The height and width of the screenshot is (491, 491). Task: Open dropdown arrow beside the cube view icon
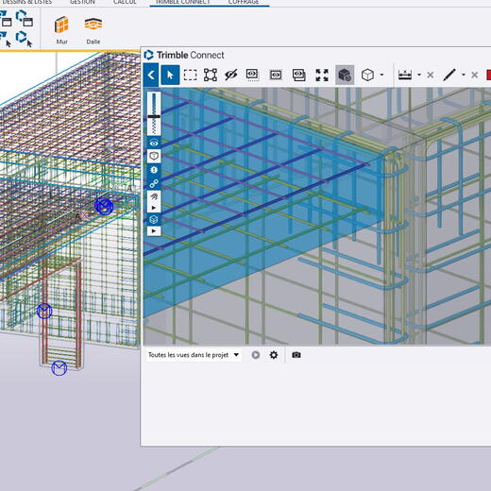pyautogui.click(x=381, y=75)
